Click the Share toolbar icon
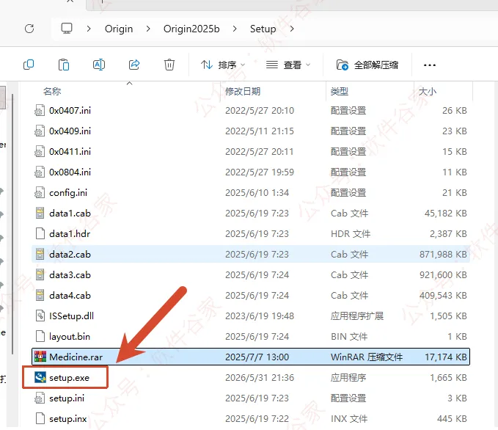 [134, 65]
